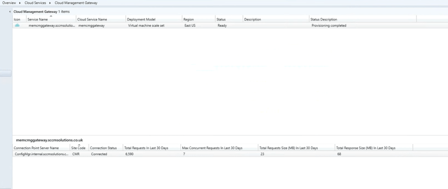This screenshot has width=448, height=189.
Task: Sort by Connection Point Server Name
Action: click(36, 148)
